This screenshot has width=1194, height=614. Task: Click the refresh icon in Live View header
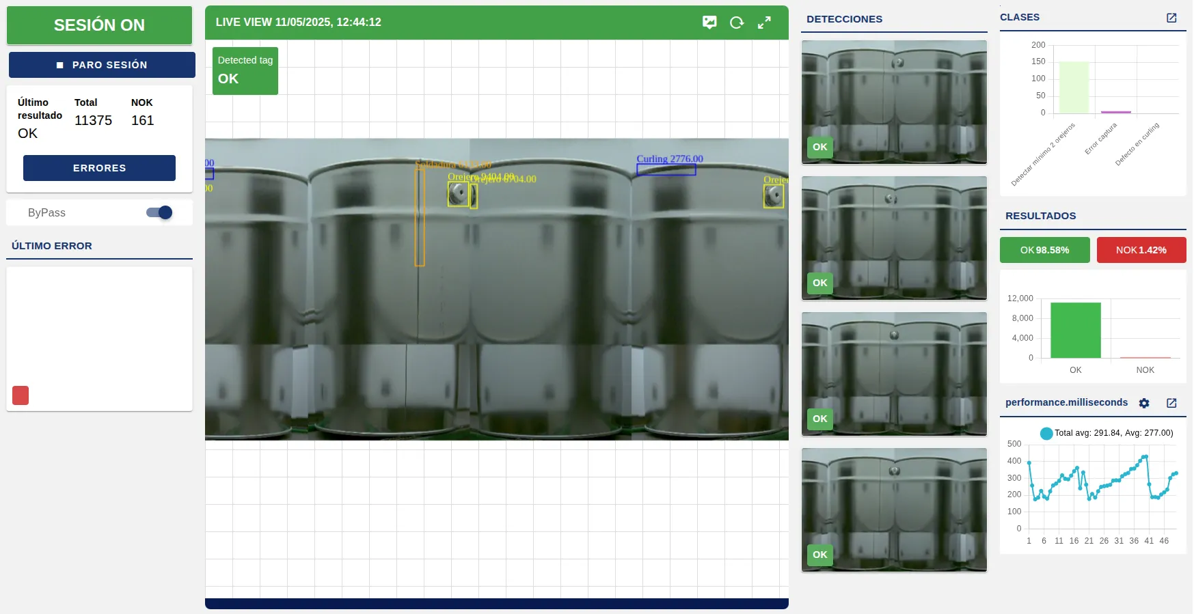737,23
